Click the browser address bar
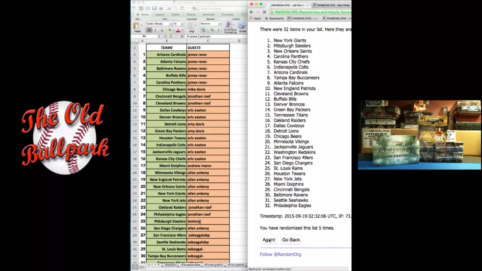482x271 pixels. [x=310, y=12]
